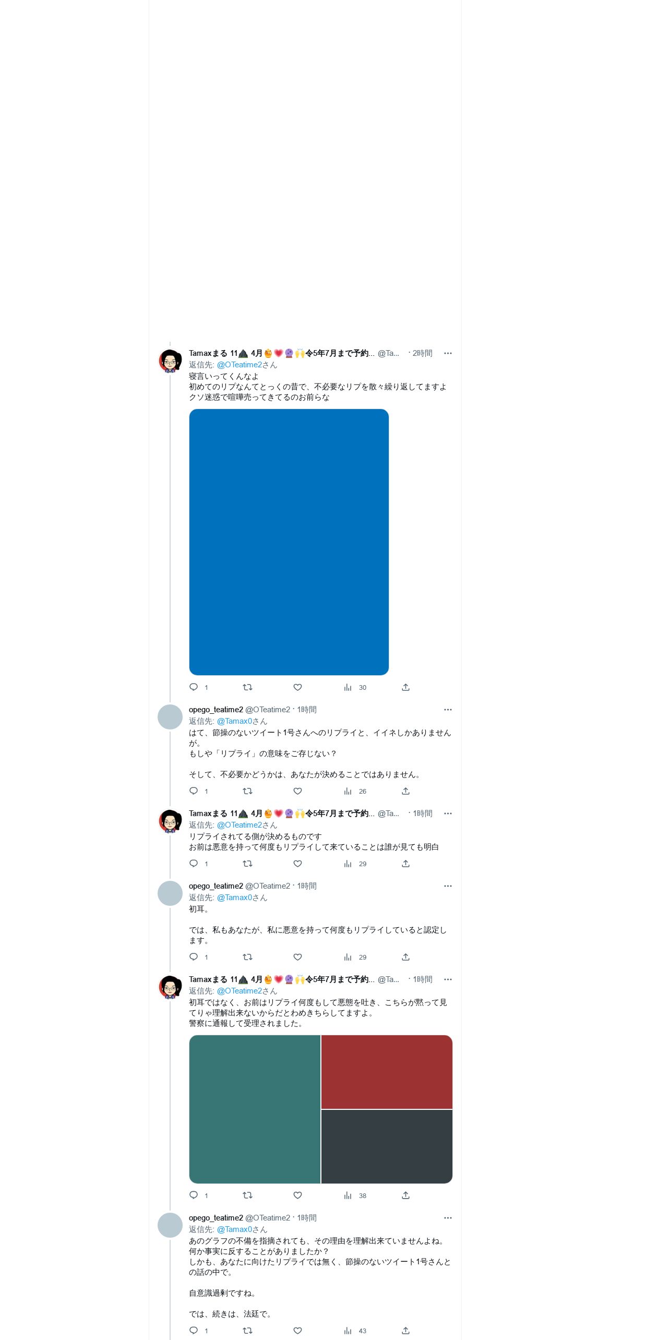Share the tweet with 43 views
This screenshot has height=1340, width=670.
[x=406, y=1331]
